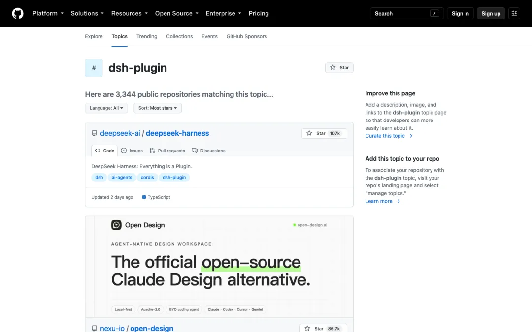Follow the Learn more link
The width and height of the screenshot is (532, 332).
point(379,201)
